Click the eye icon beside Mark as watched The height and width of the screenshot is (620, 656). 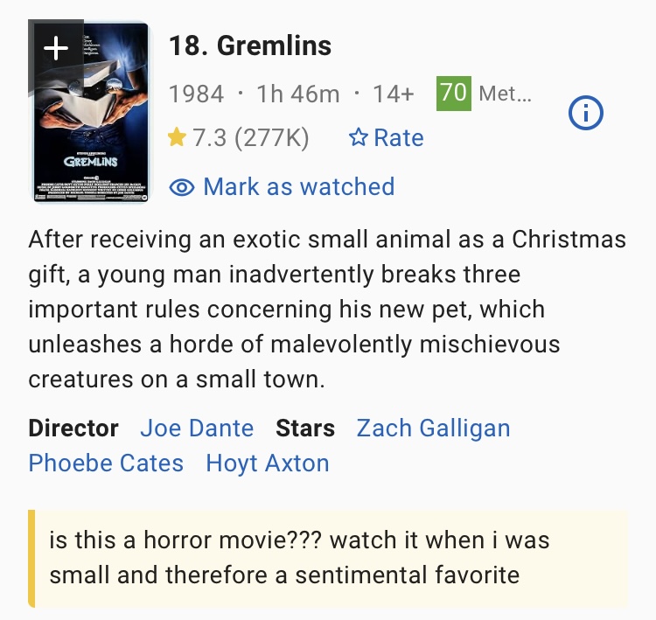point(182,187)
